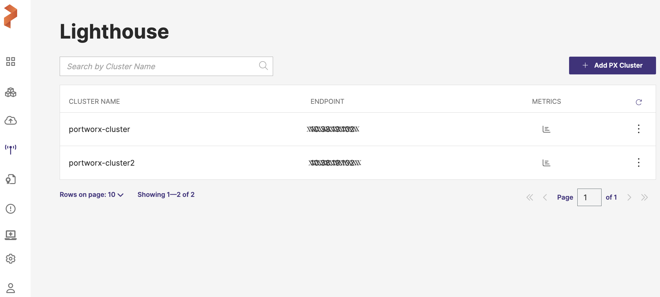Click the Portworx logo icon
This screenshot has height=297, width=660.
point(10,16)
